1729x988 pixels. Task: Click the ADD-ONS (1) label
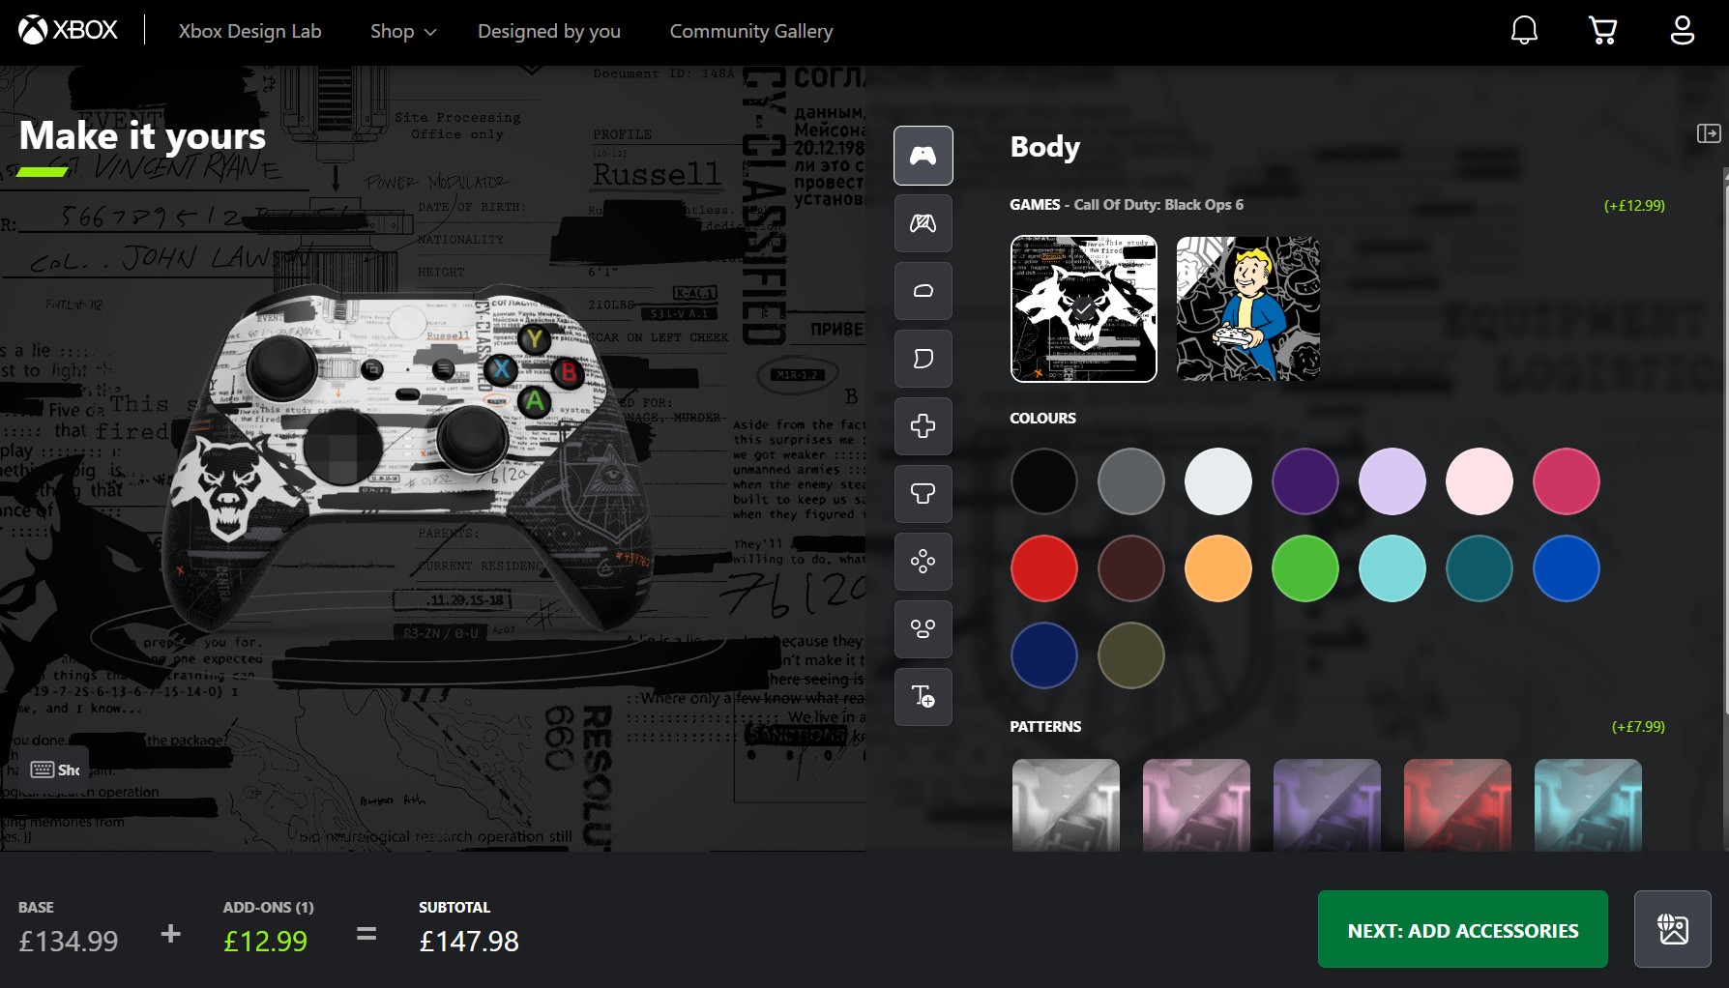coord(268,907)
